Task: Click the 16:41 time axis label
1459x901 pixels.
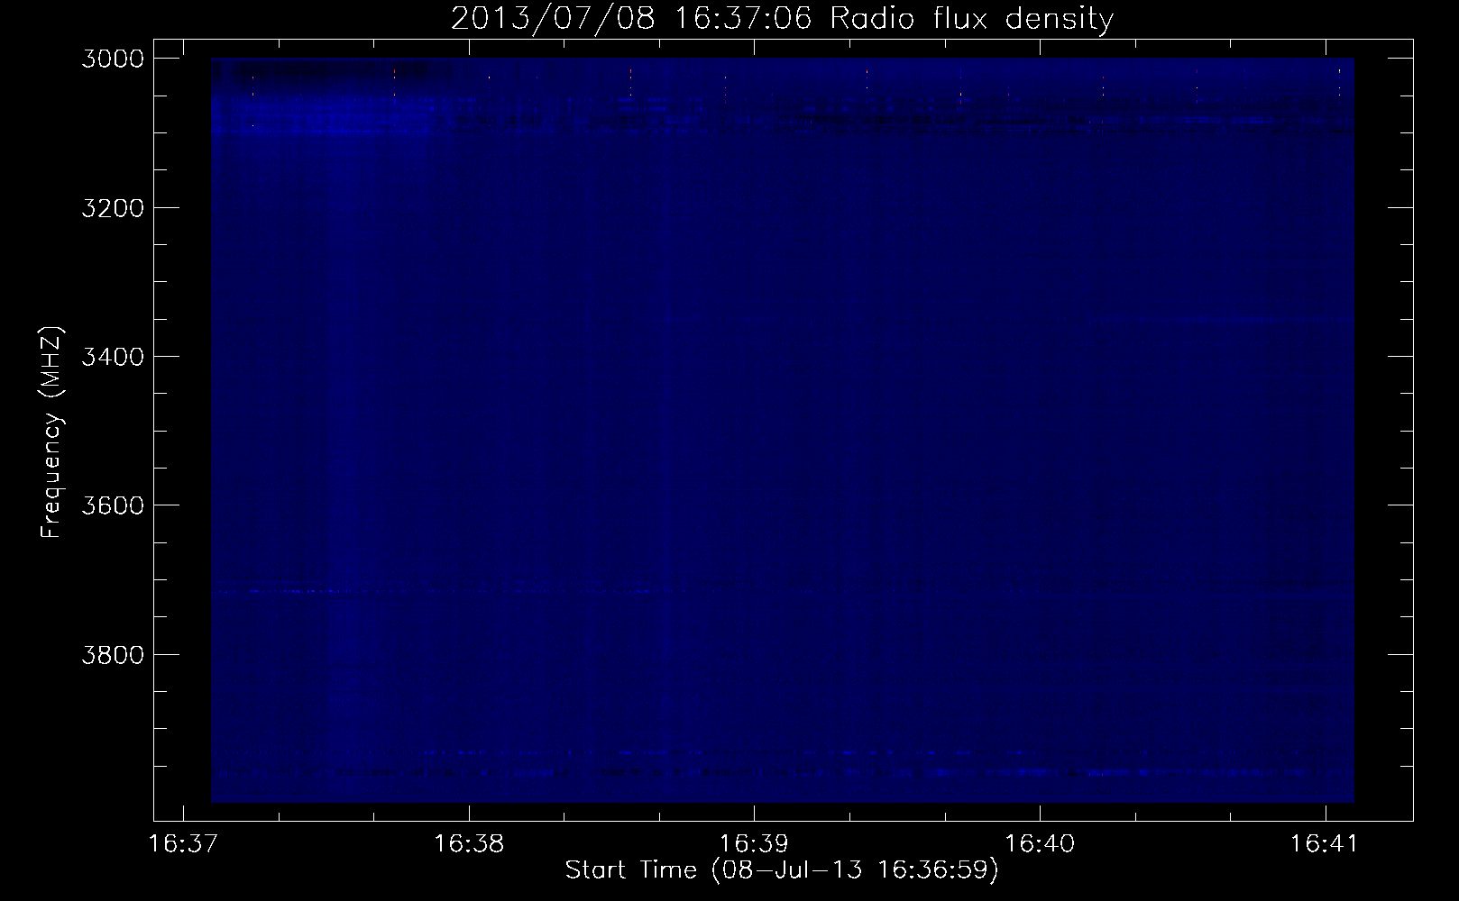Action: coord(1326,844)
